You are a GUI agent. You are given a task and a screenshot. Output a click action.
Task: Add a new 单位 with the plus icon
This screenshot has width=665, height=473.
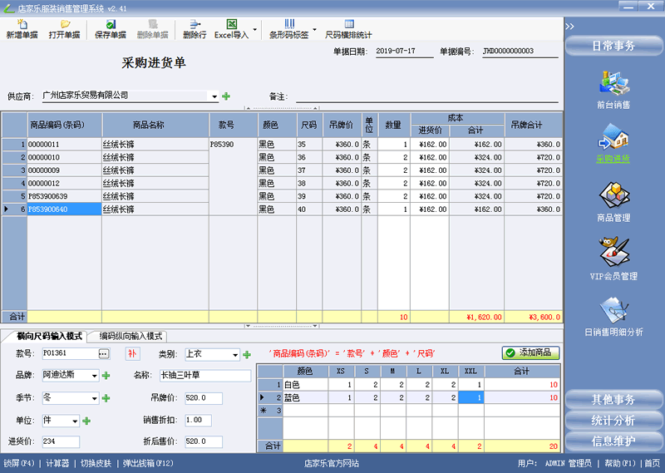coord(86,421)
